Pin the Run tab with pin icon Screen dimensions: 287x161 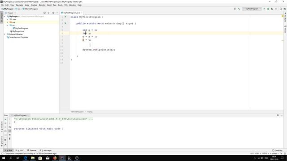coord(5,144)
